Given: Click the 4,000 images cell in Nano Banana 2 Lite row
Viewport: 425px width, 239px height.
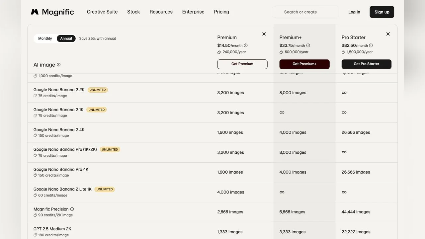Looking at the screenshot, I should pyautogui.click(x=231, y=192).
